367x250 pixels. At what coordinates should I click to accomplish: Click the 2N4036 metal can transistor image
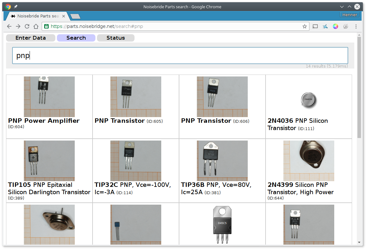(x=308, y=100)
